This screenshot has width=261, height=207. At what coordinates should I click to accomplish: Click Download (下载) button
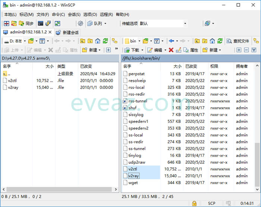click(x=132, y=50)
